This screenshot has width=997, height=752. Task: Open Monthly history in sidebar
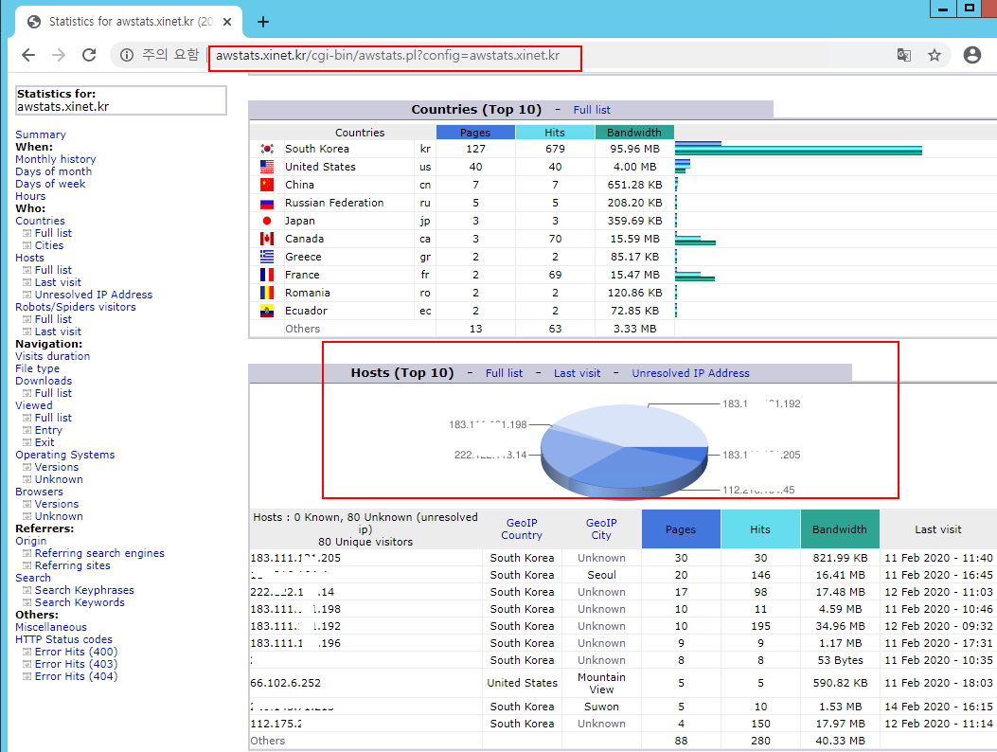(55, 159)
